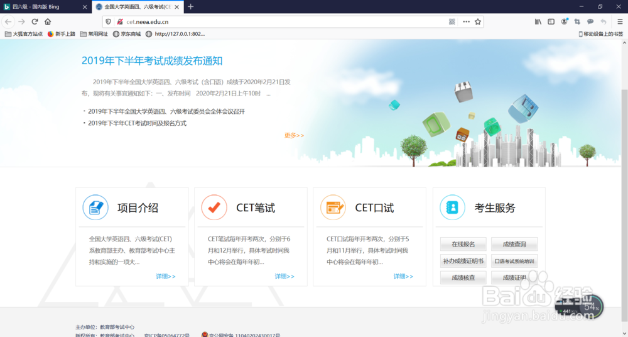Click the insecure connection lock icon

(x=119, y=21)
